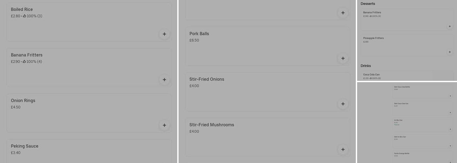
Task: Add Diet Coca Cola Can via plus
Action: click(x=450, y=112)
